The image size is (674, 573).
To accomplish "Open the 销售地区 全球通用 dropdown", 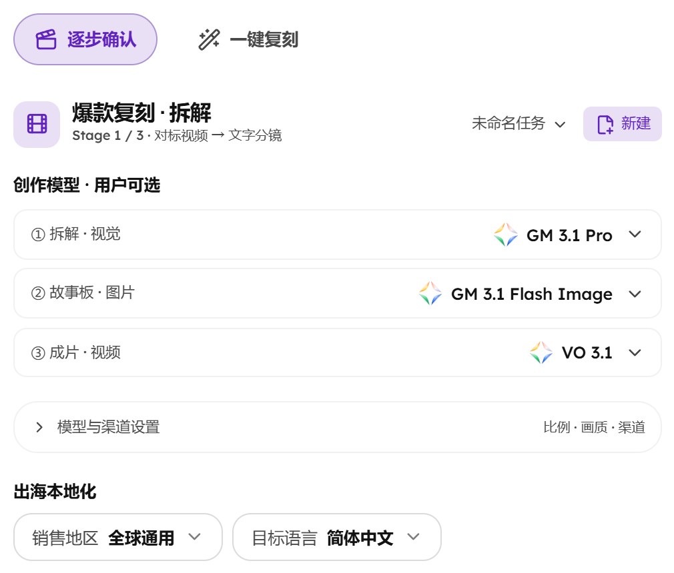I will click(117, 537).
